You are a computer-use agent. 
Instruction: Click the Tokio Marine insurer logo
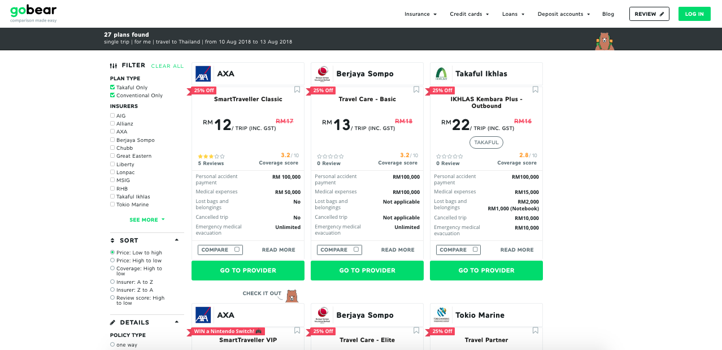(x=442, y=314)
